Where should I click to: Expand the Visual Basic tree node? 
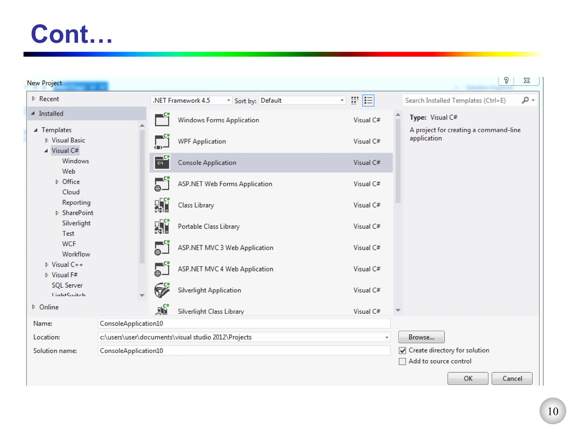pyautogui.click(x=47, y=141)
